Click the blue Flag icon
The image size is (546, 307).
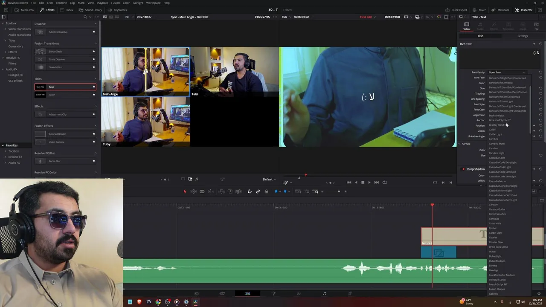coord(276,191)
